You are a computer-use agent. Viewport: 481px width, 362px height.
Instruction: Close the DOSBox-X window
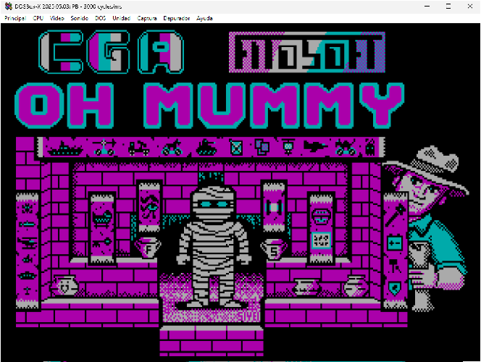click(x=469, y=6)
